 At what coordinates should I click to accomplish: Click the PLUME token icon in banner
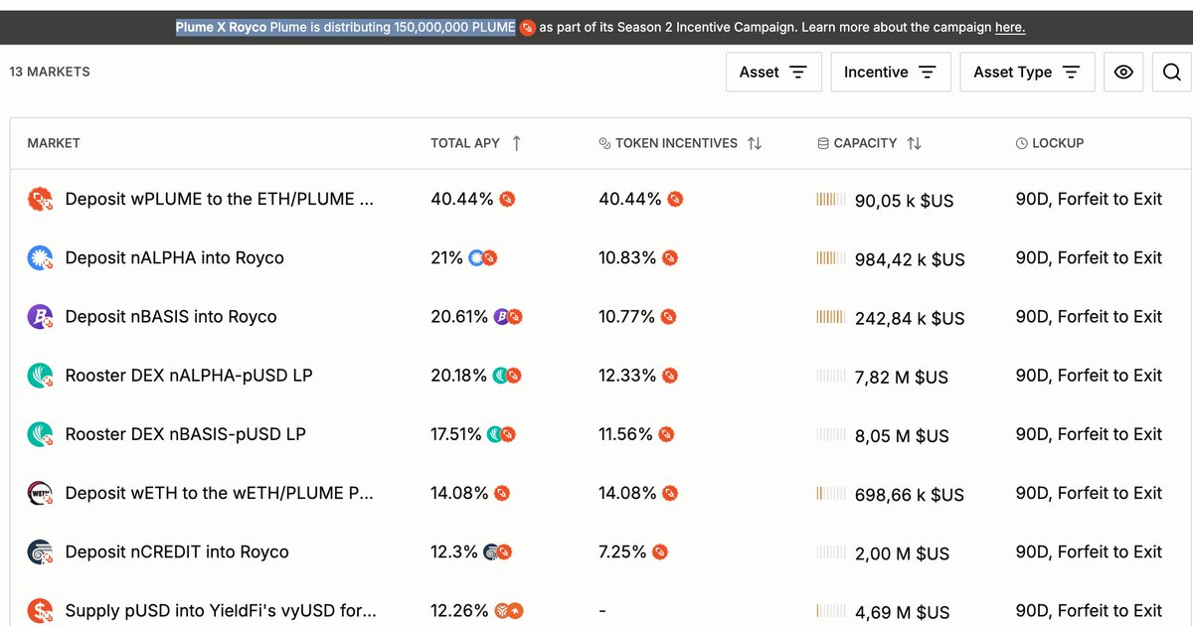pyautogui.click(x=528, y=28)
